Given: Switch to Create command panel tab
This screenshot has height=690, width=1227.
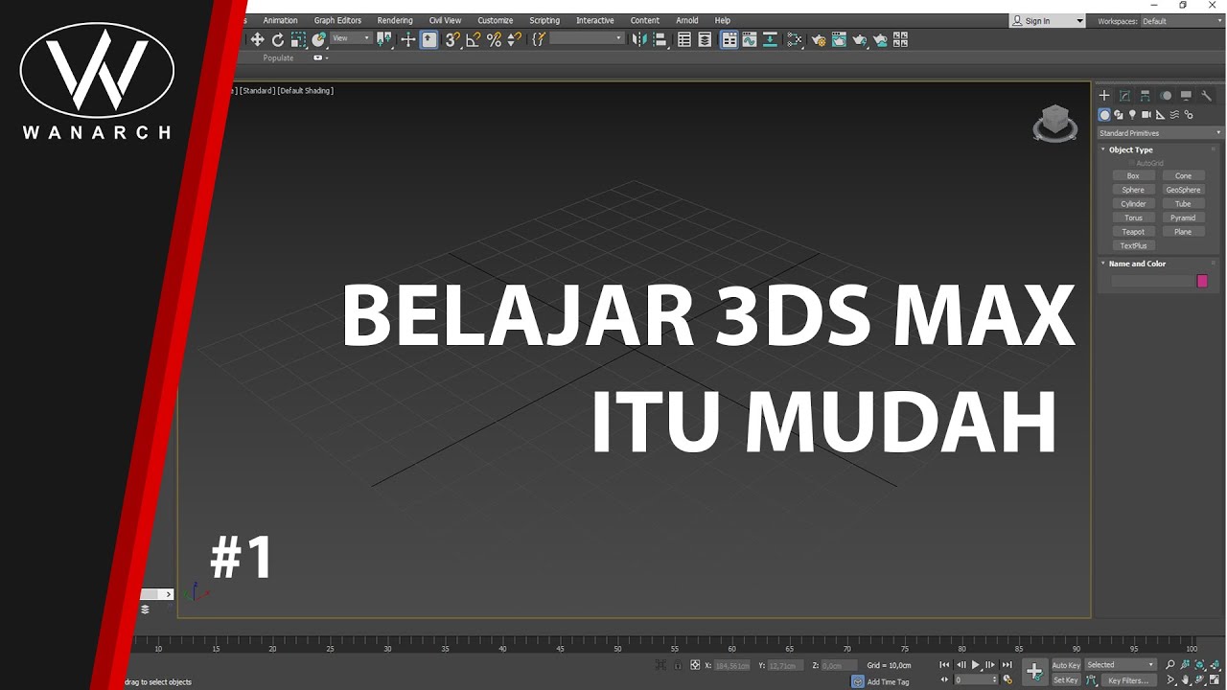Looking at the screenshot, I should click(x=1104, y=96).
